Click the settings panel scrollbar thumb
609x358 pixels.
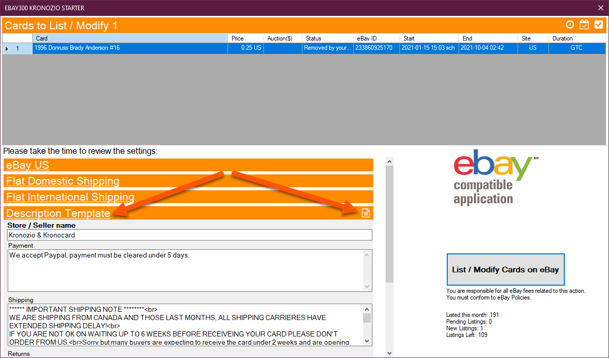[x=390, y=224]
